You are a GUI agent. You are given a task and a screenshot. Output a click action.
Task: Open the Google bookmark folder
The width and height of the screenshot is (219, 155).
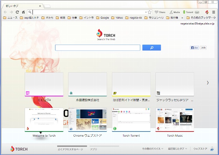(103, 18)
